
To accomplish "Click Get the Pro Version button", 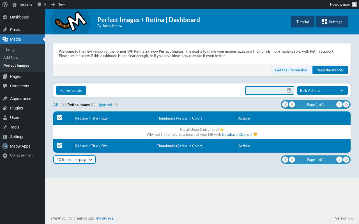I will pos(291,70).
